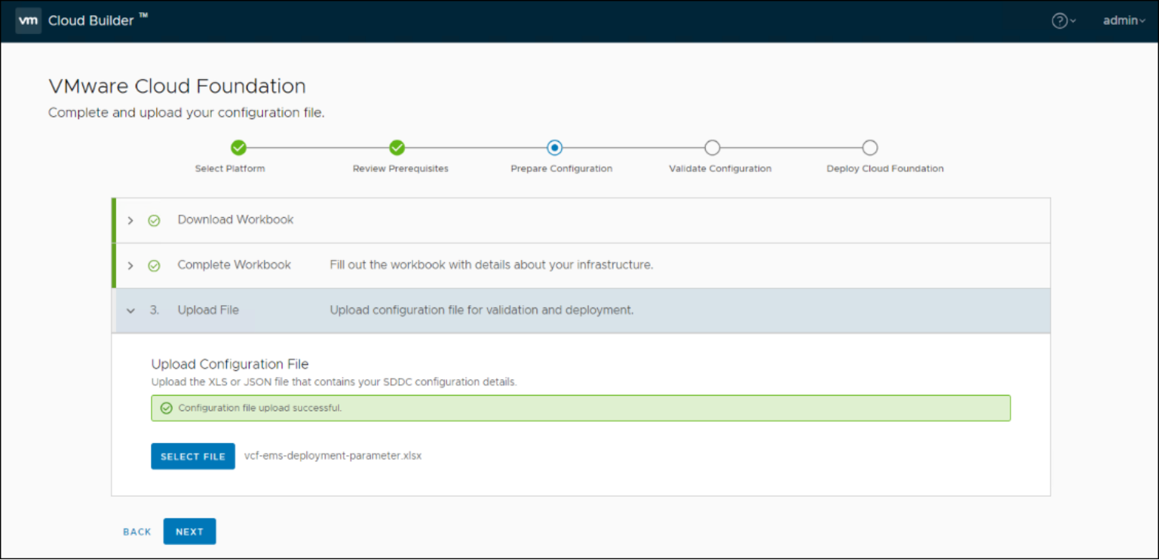The width and height of the screenshot is (1159, 560).
Task: Click the Prepare Configuration step label
Action: pyautogui.click(x=562, y=169)
